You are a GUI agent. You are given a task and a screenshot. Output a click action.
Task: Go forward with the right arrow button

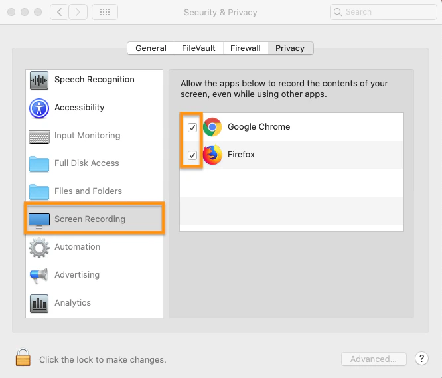tap(78, 12)
